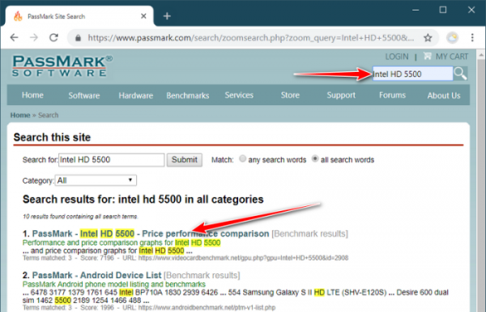486x312 pixels.
Task: Click the browser address bar URL
Action: (x=251, y=38)
